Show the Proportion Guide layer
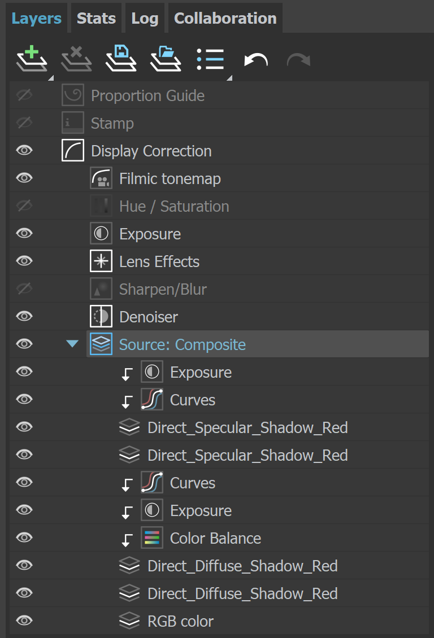The height and width of the screenshot is (638, 434). [24, 96]
